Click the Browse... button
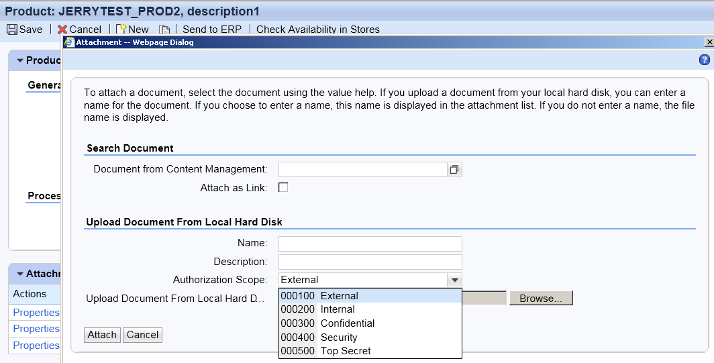 coord(540,299)
